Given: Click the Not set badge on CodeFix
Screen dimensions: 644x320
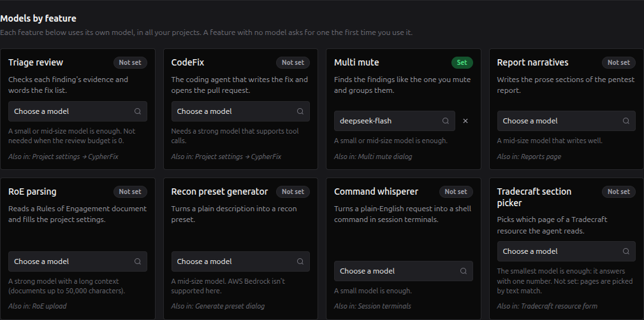Looking at the screenshot, I should [293, 63].
